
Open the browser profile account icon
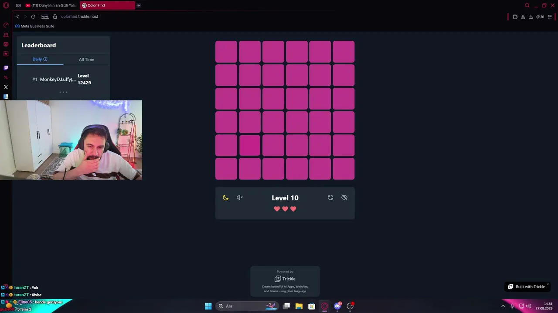pos(523,17)
